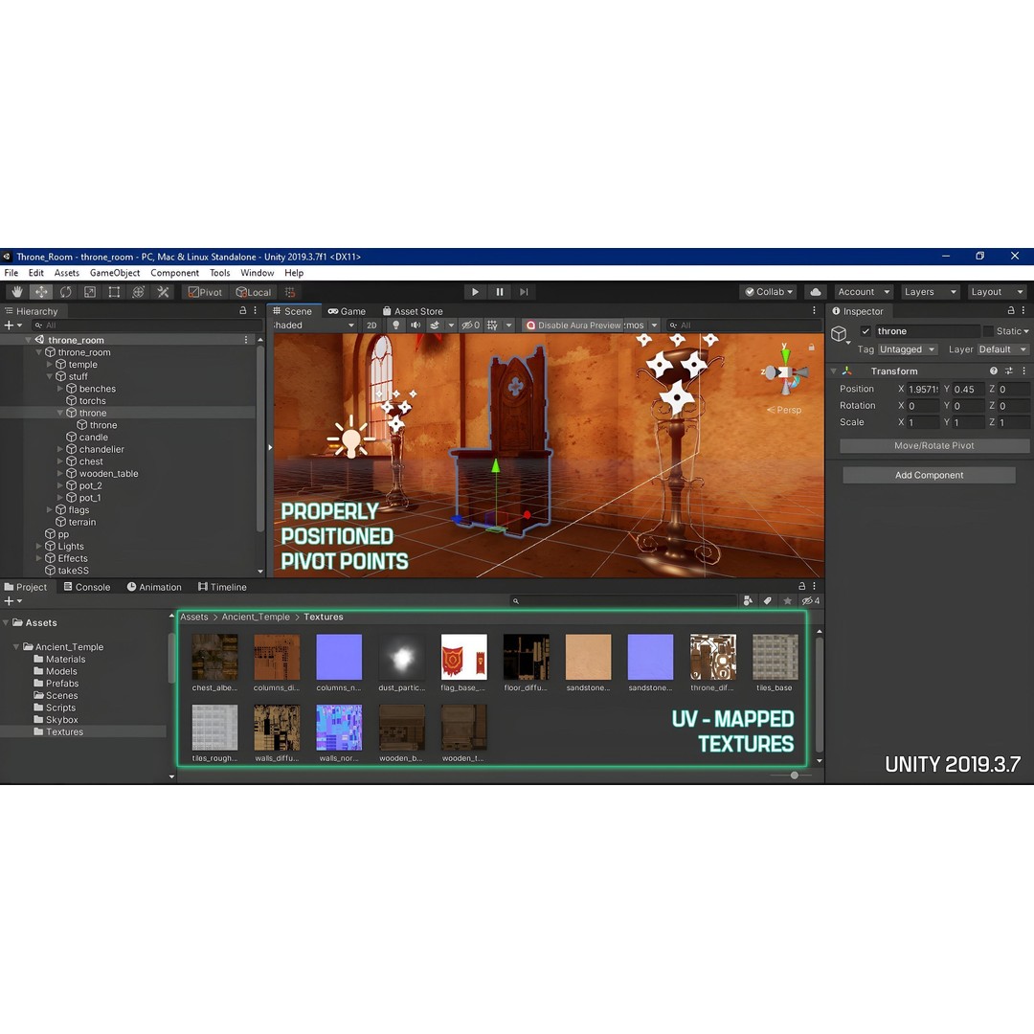Open the File menu

point(11,273)
